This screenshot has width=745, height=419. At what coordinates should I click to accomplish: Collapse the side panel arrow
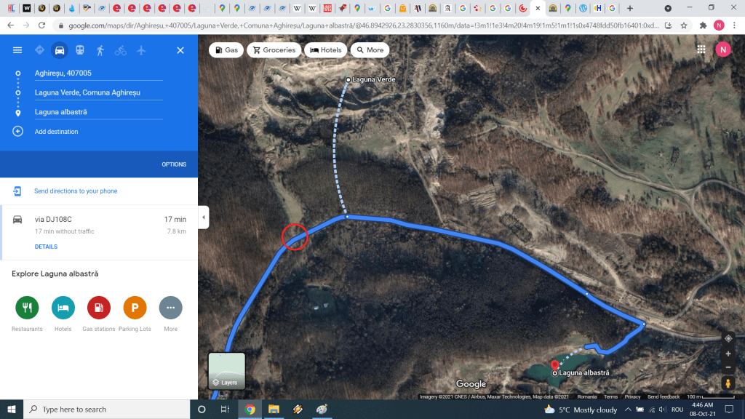click(204, 217)
